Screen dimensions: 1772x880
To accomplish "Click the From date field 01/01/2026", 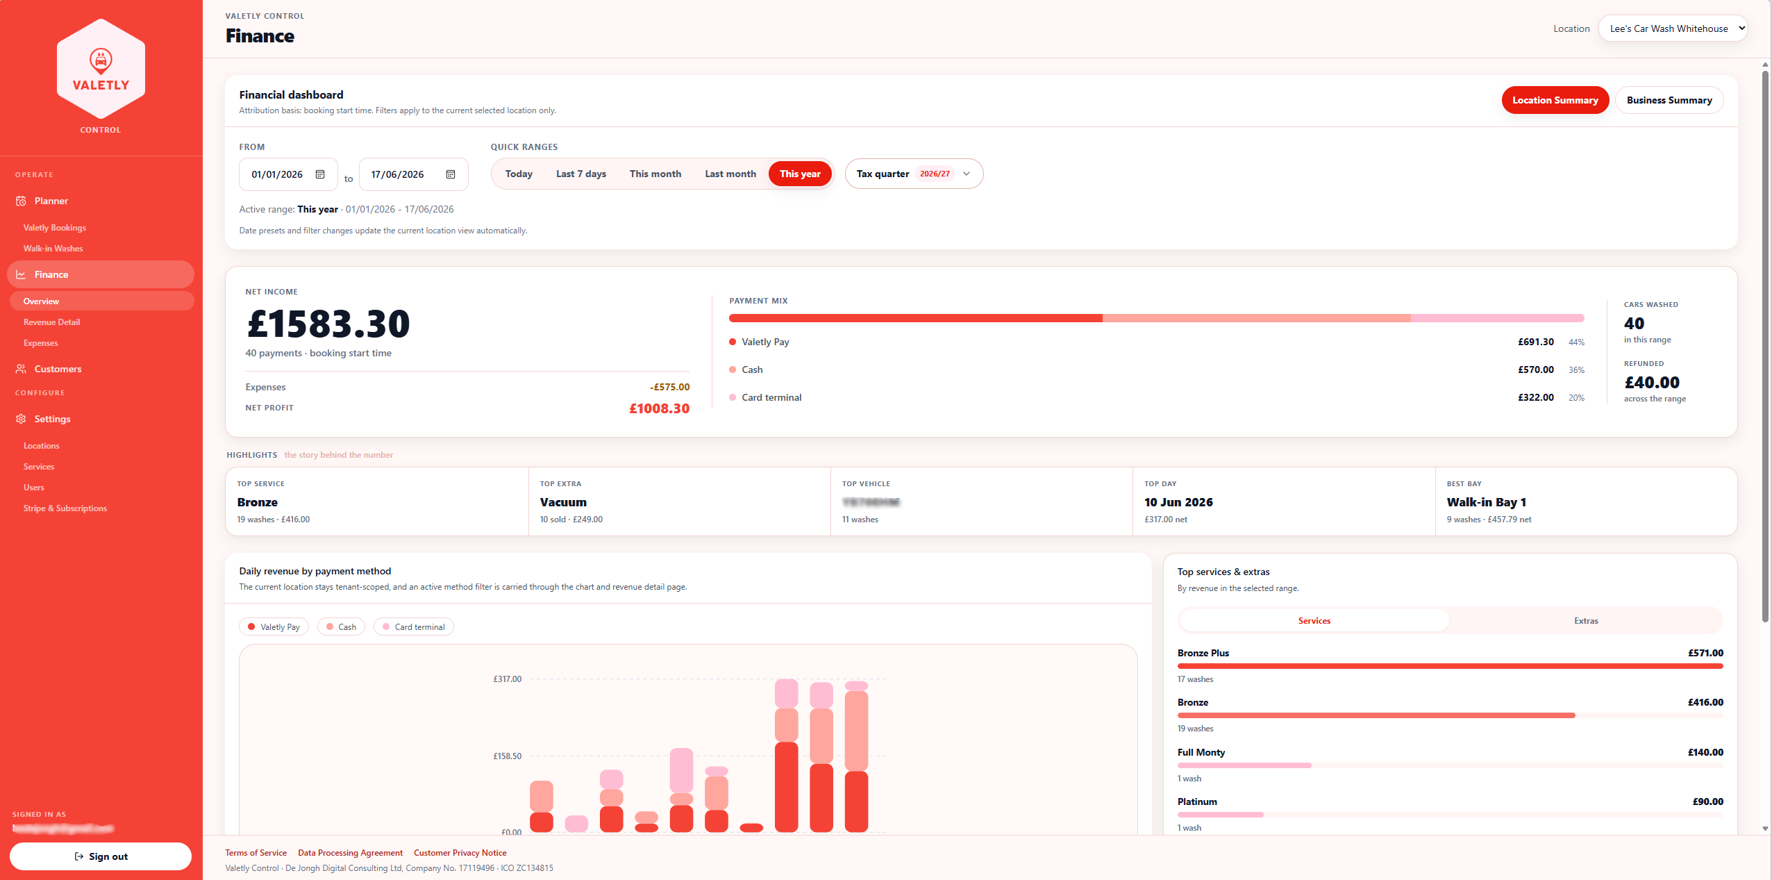I will (x=288, y=174).
